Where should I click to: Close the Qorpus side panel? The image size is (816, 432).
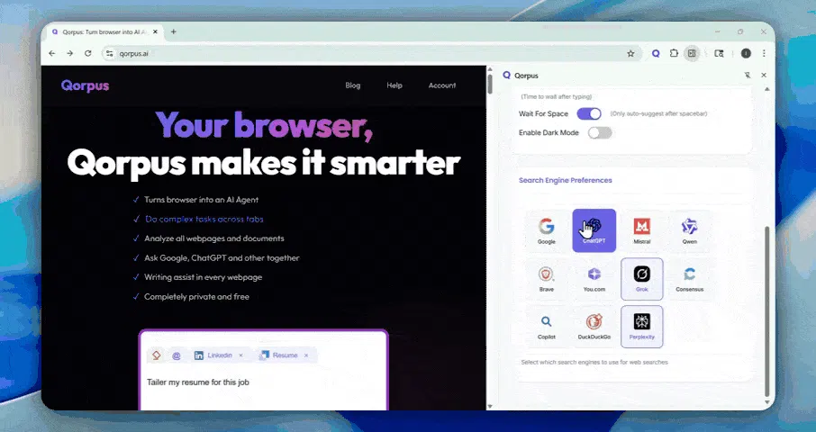click(764, 76)
